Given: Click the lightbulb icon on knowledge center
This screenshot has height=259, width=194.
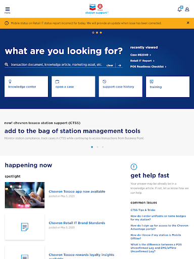Looking at the screenshot, I should [x=10, y=81].
